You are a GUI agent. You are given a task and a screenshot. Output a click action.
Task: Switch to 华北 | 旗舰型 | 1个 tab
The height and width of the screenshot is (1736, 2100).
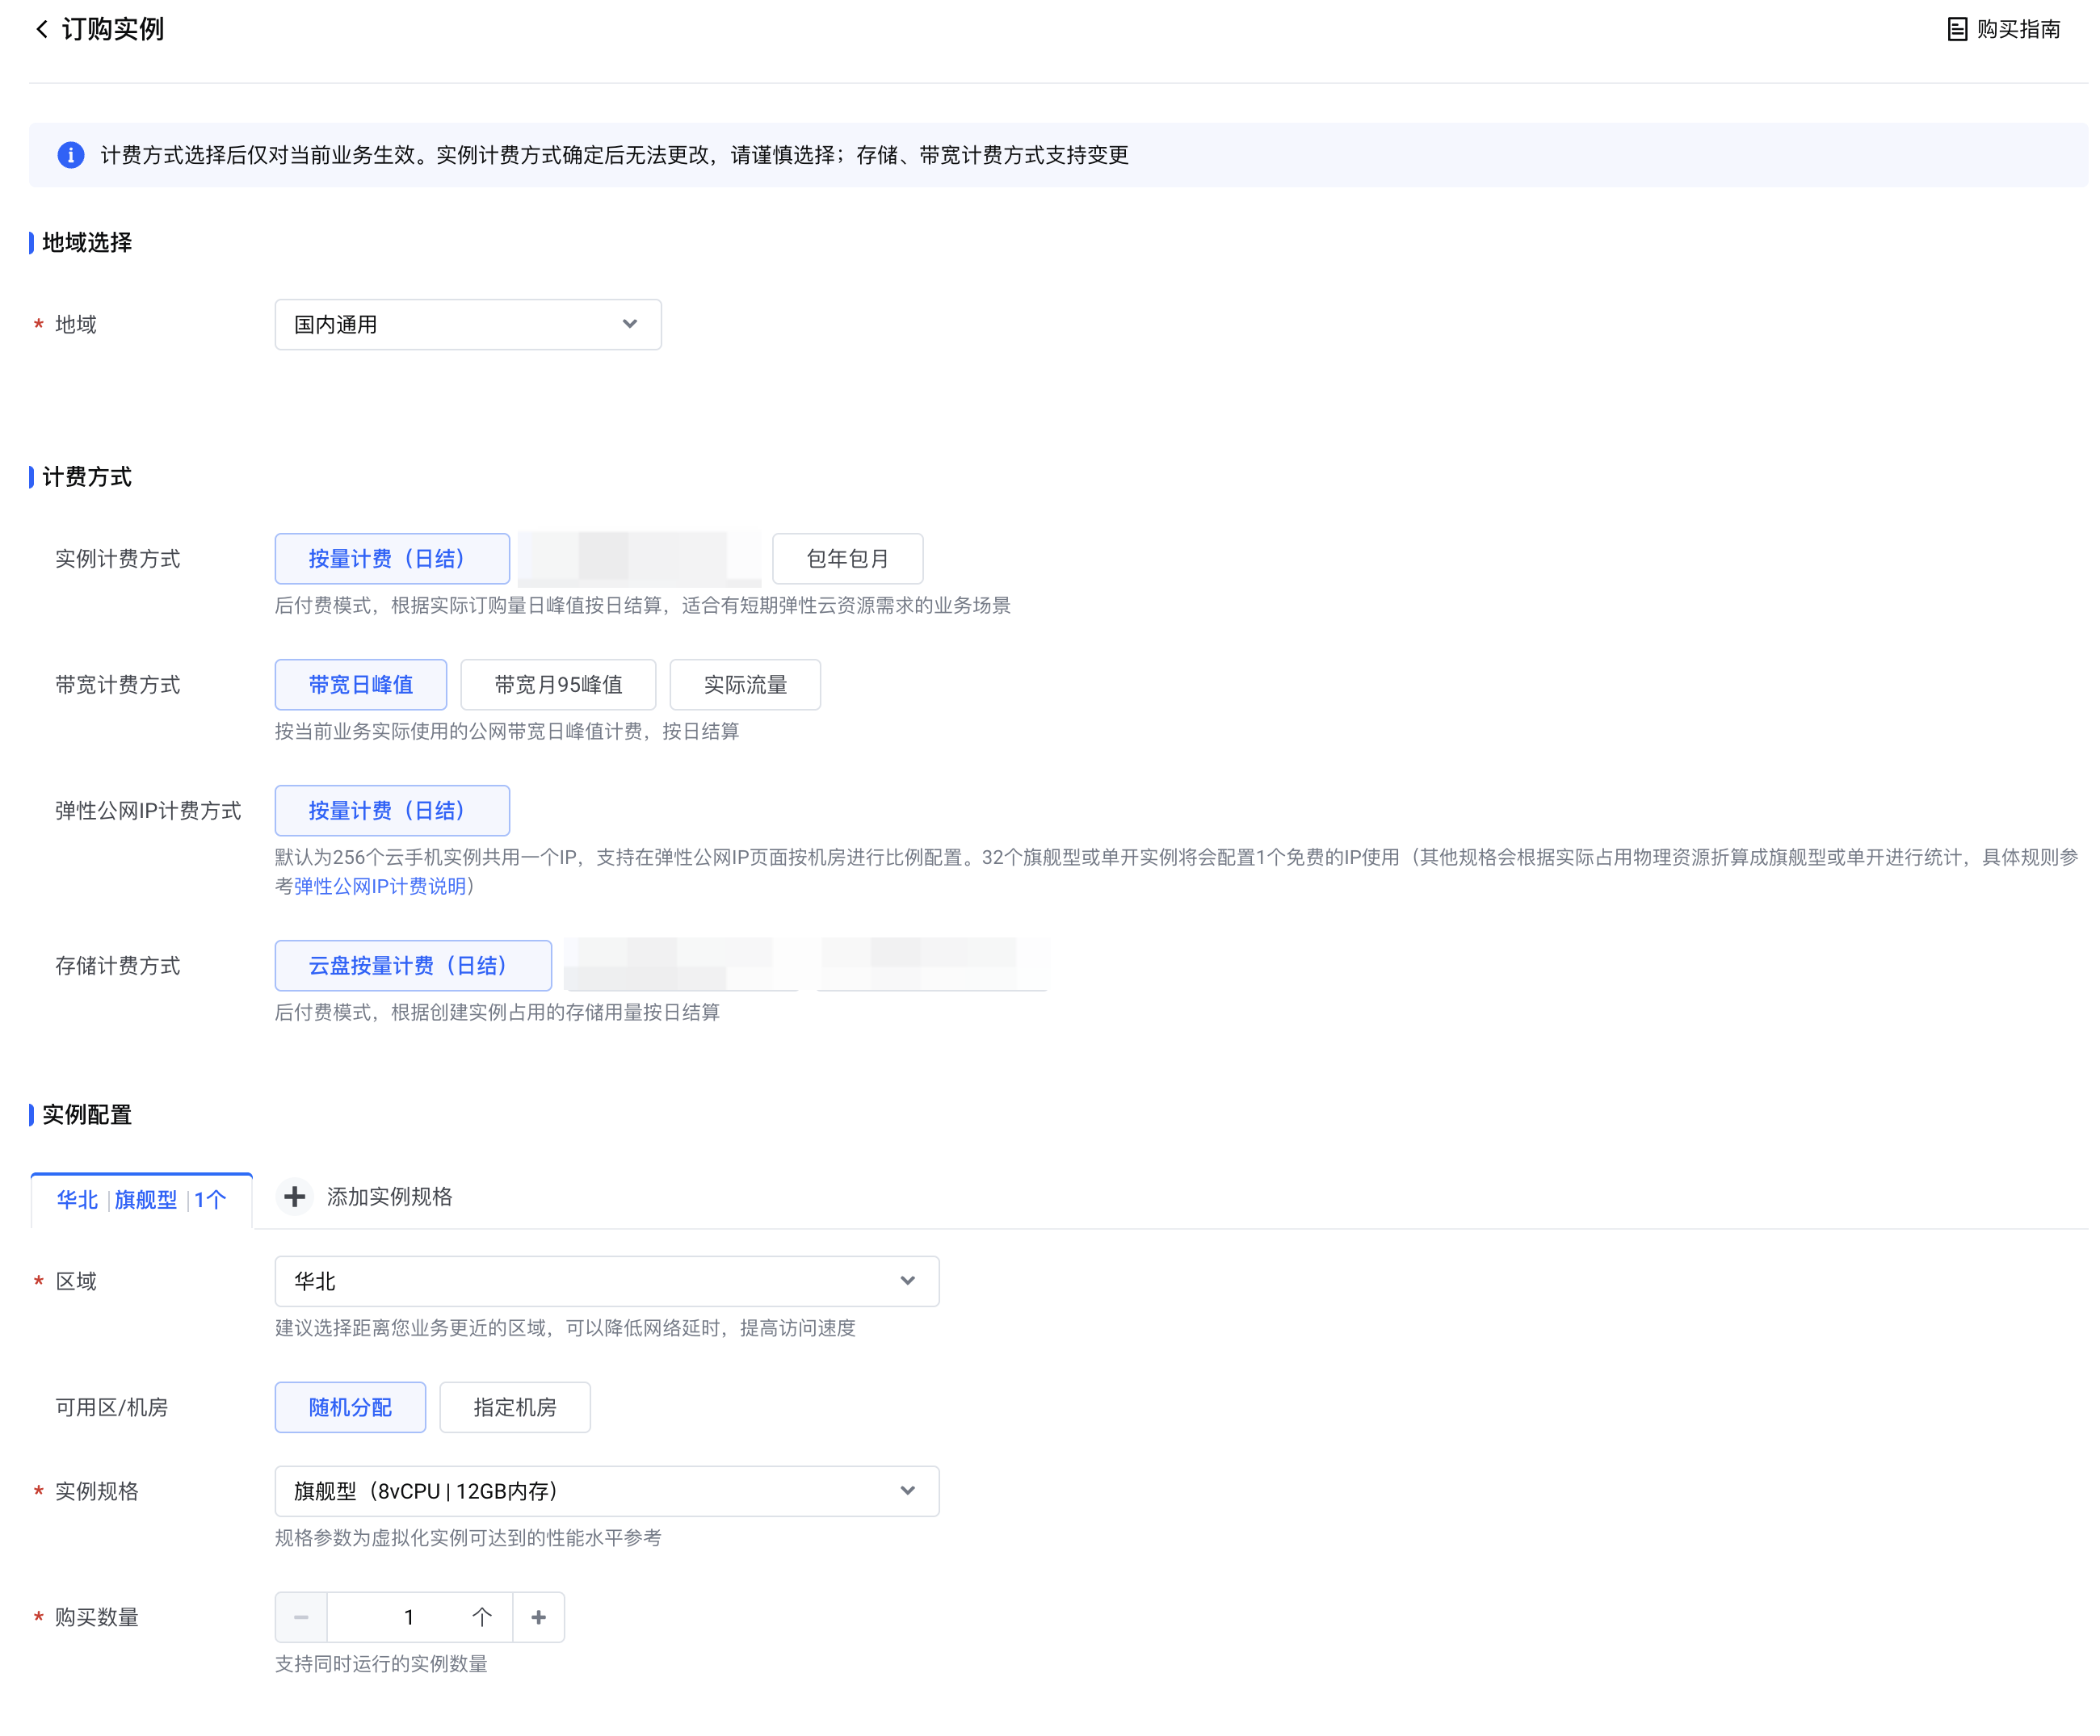(x=141, y=1199)
